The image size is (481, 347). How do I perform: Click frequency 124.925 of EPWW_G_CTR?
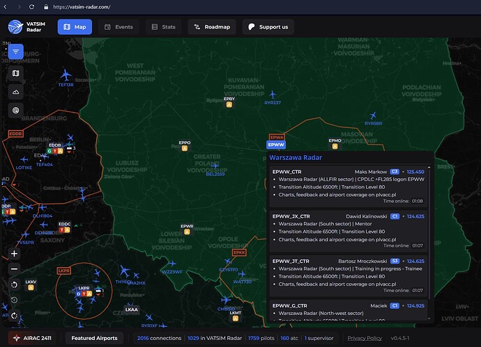(415, 306)
